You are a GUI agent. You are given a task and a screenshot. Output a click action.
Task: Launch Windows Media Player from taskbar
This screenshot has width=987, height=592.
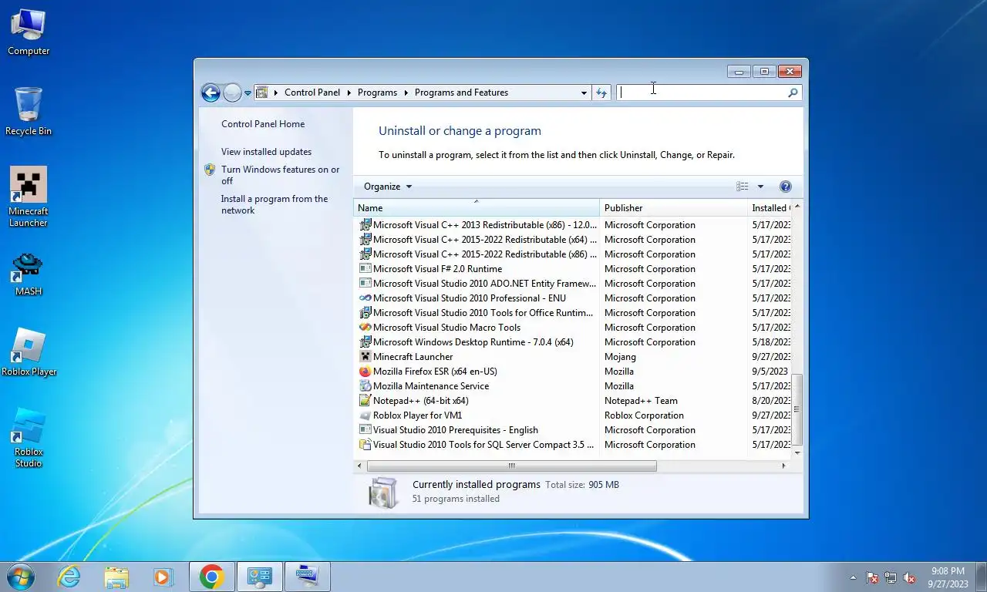tap(163, 577)
